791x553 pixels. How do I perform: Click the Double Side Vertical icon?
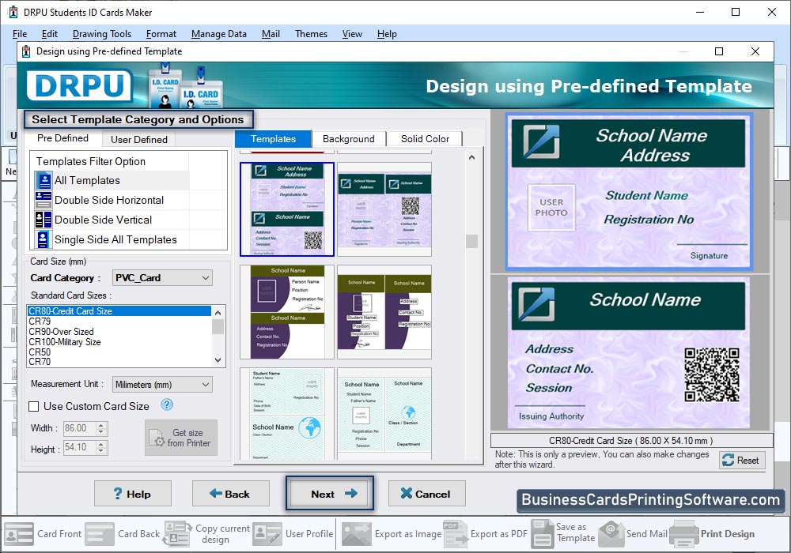44,220
